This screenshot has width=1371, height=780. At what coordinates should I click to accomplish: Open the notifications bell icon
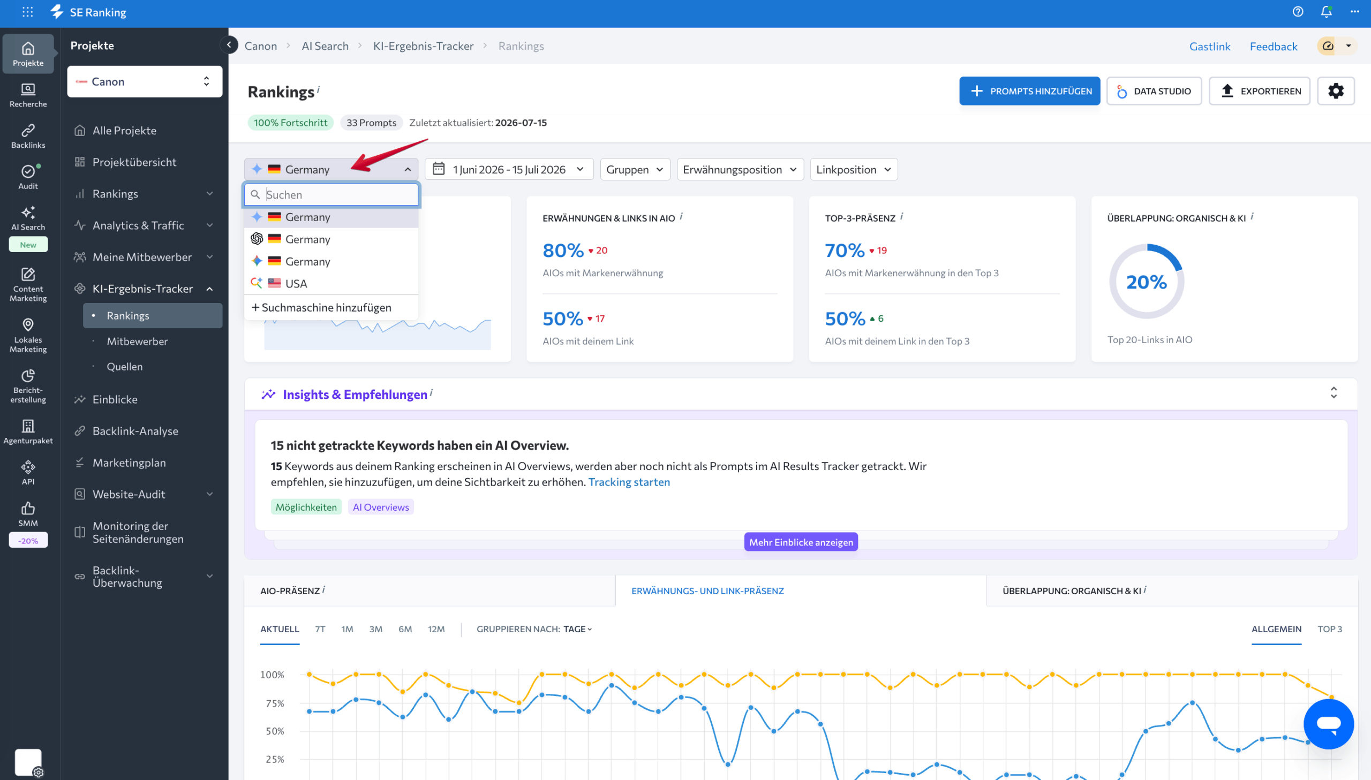1326,12
